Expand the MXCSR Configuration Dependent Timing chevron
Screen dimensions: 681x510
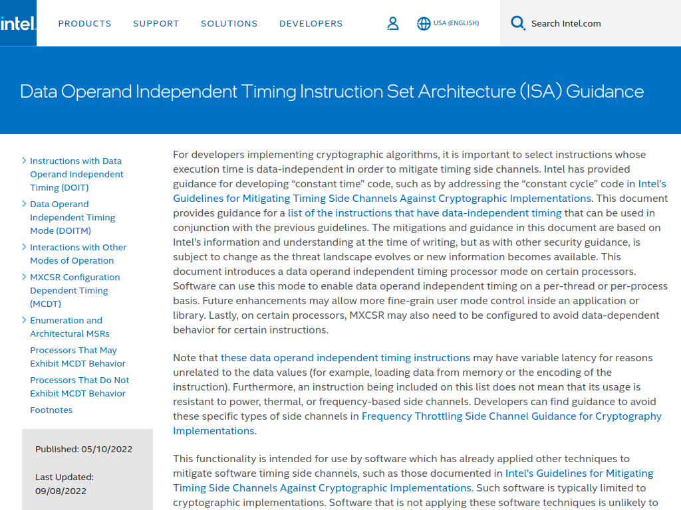pyautogui.click(x=25, y=277)
